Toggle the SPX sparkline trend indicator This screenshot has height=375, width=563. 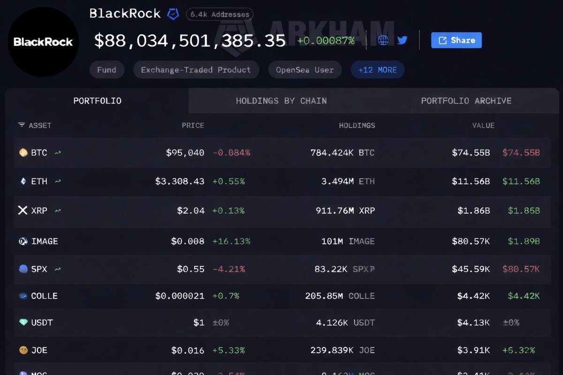click(57, 269)
